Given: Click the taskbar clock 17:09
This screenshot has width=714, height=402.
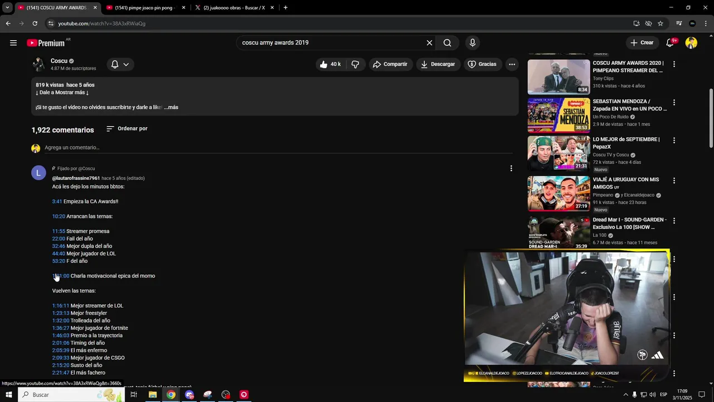Looking at the screenshot, I should tap(683, 395).
